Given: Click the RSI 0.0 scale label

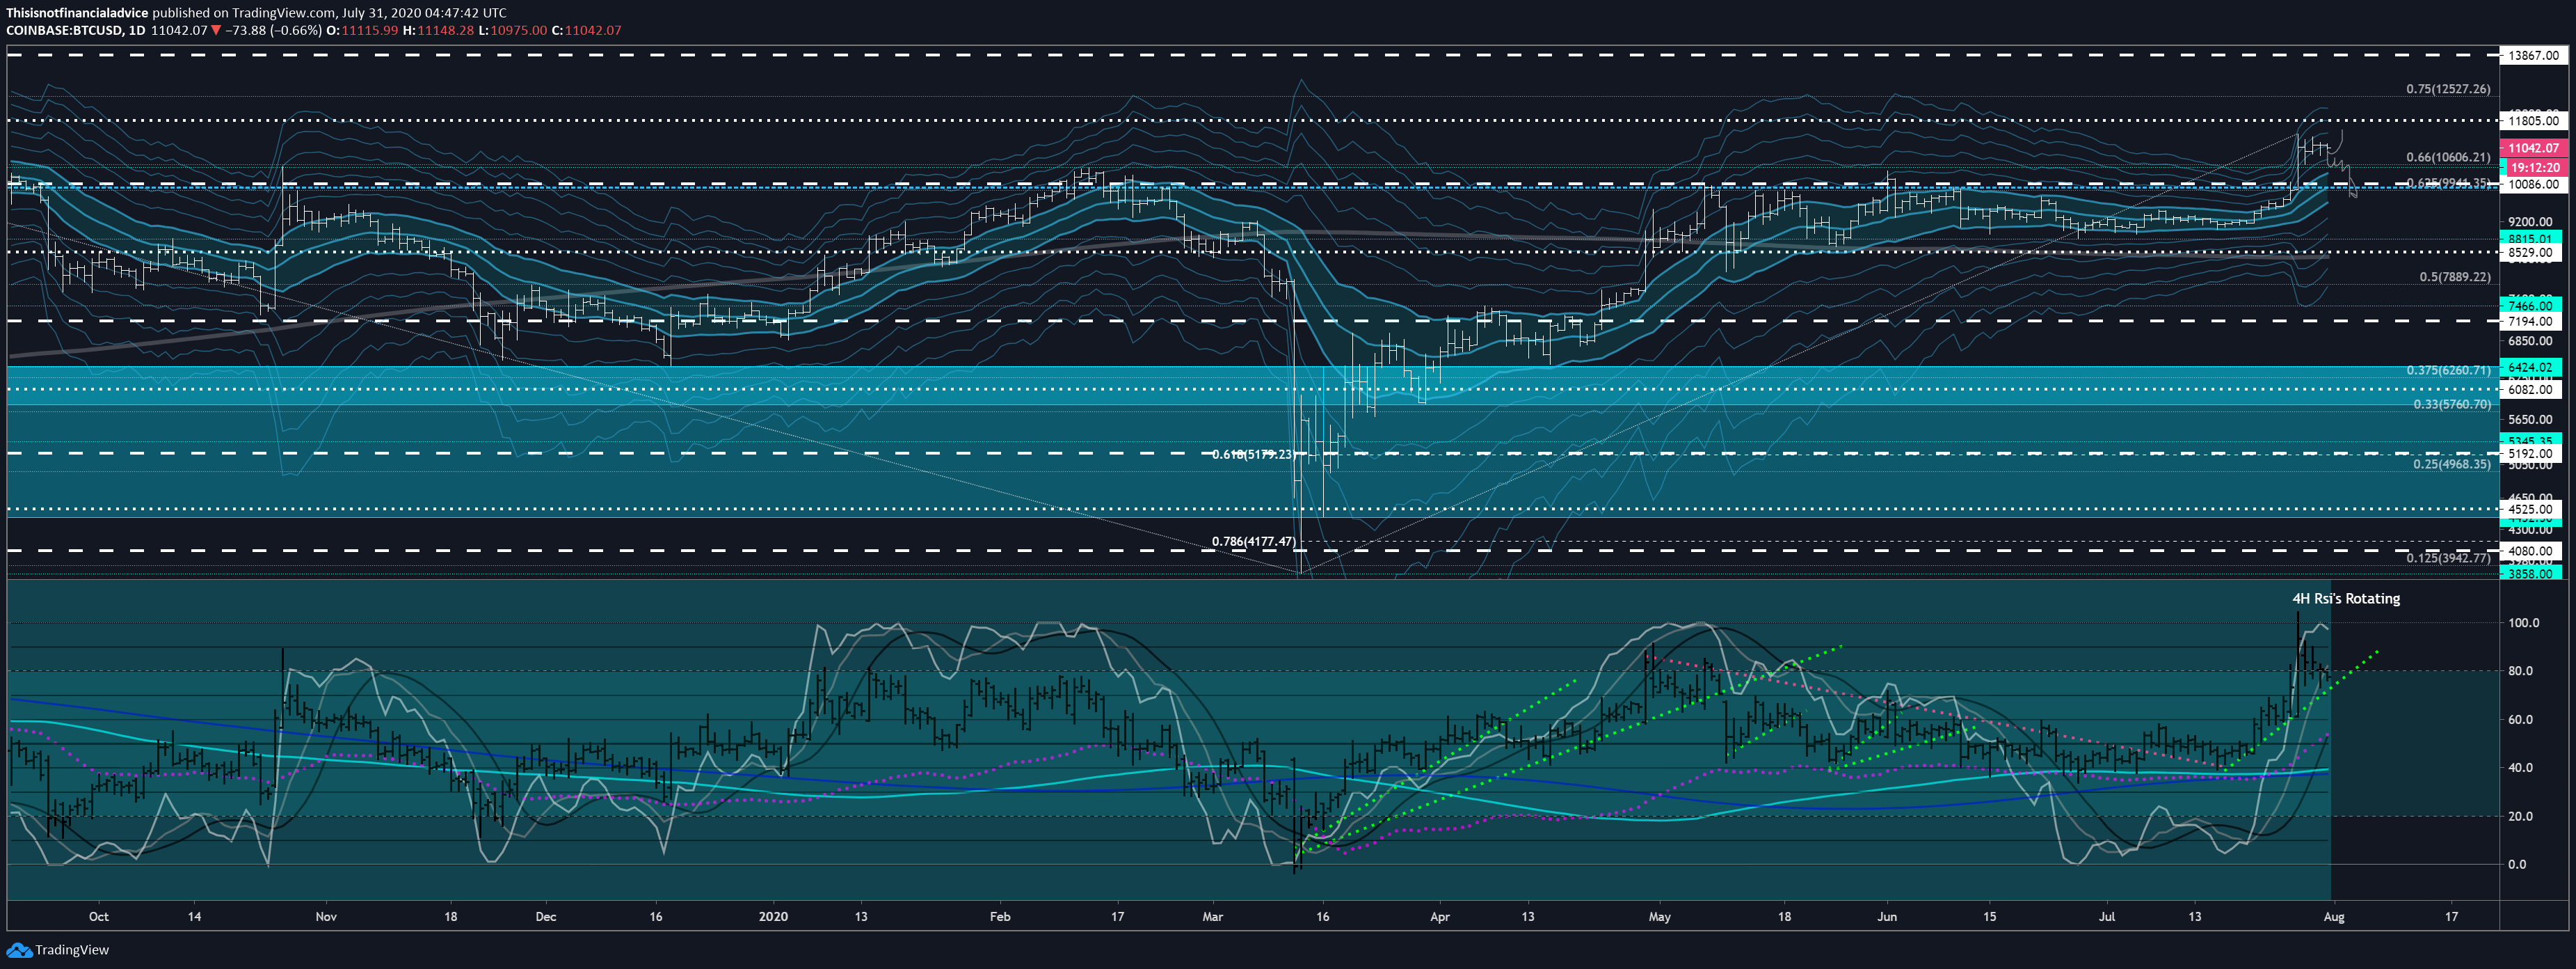Looking at the screenshot, I should [2517, 864].
